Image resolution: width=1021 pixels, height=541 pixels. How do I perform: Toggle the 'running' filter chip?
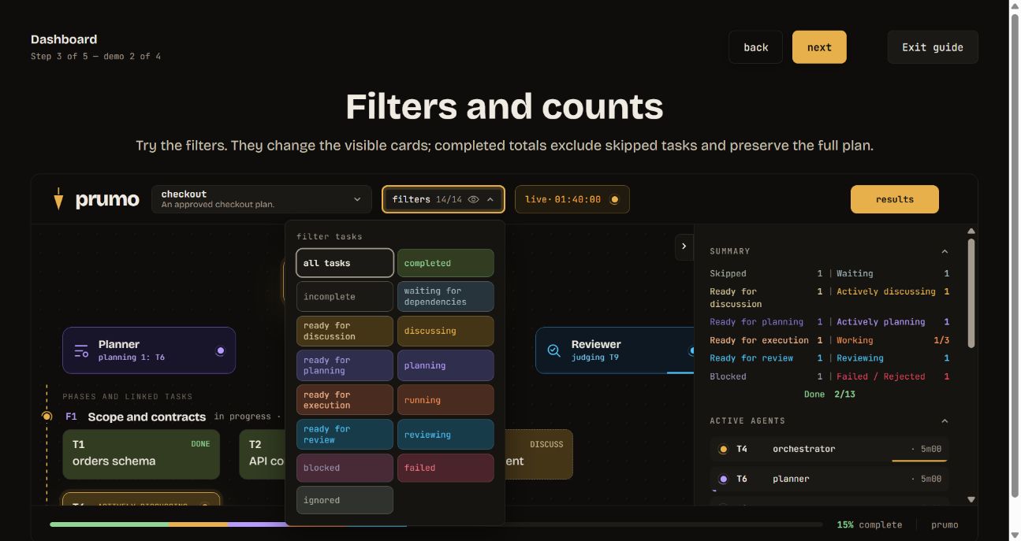[x=445, y=400]
